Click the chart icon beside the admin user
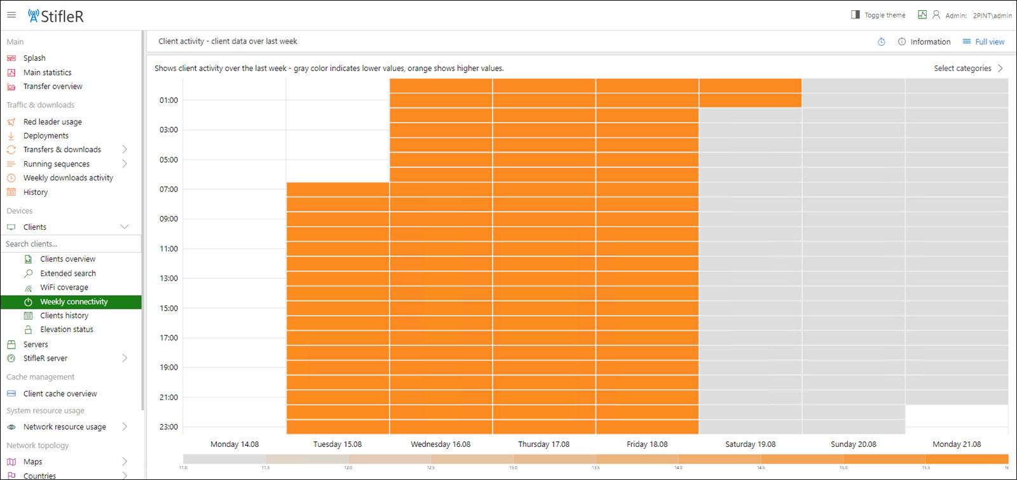This screenshot has width=1017, height=480. tap(922, 15)
